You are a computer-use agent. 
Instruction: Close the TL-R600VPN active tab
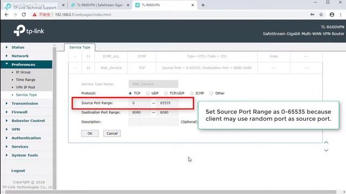click(x=192, y=5)
